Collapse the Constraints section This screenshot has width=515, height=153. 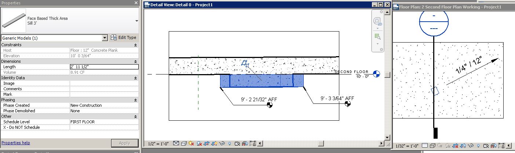(x=135, y=45)
